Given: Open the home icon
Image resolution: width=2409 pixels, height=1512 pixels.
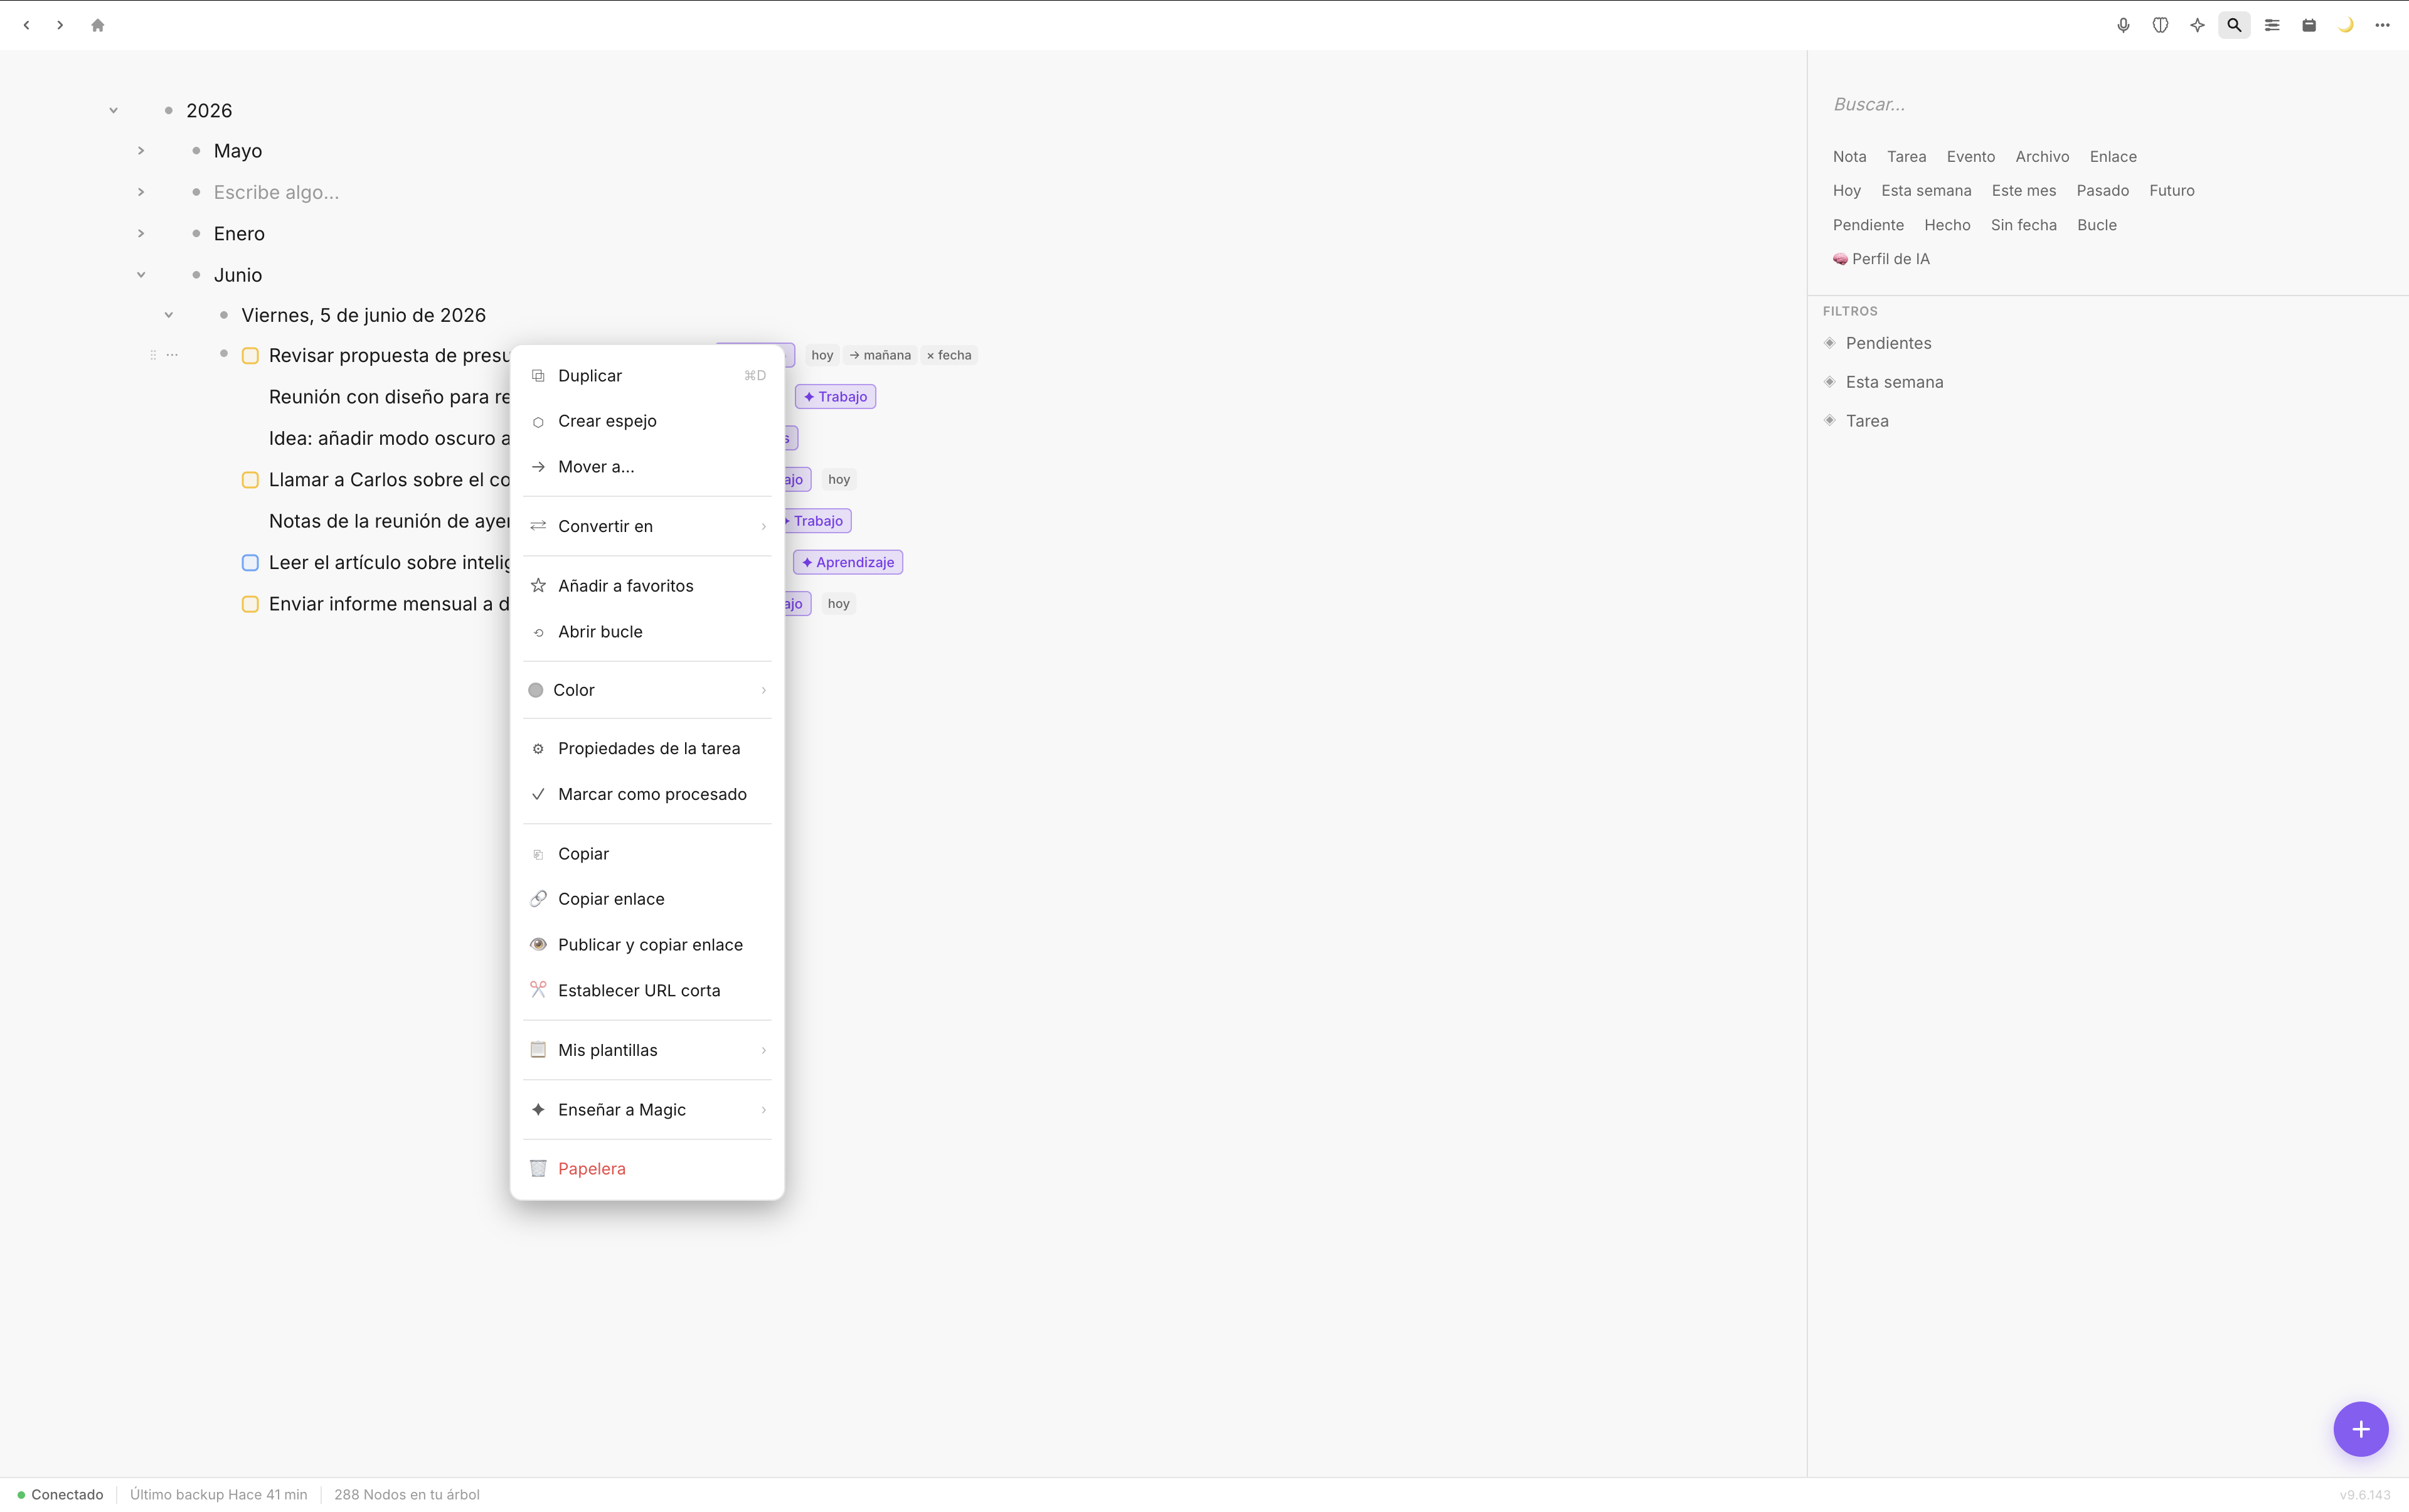Looking at the screenshot, I should coord(98,25).
